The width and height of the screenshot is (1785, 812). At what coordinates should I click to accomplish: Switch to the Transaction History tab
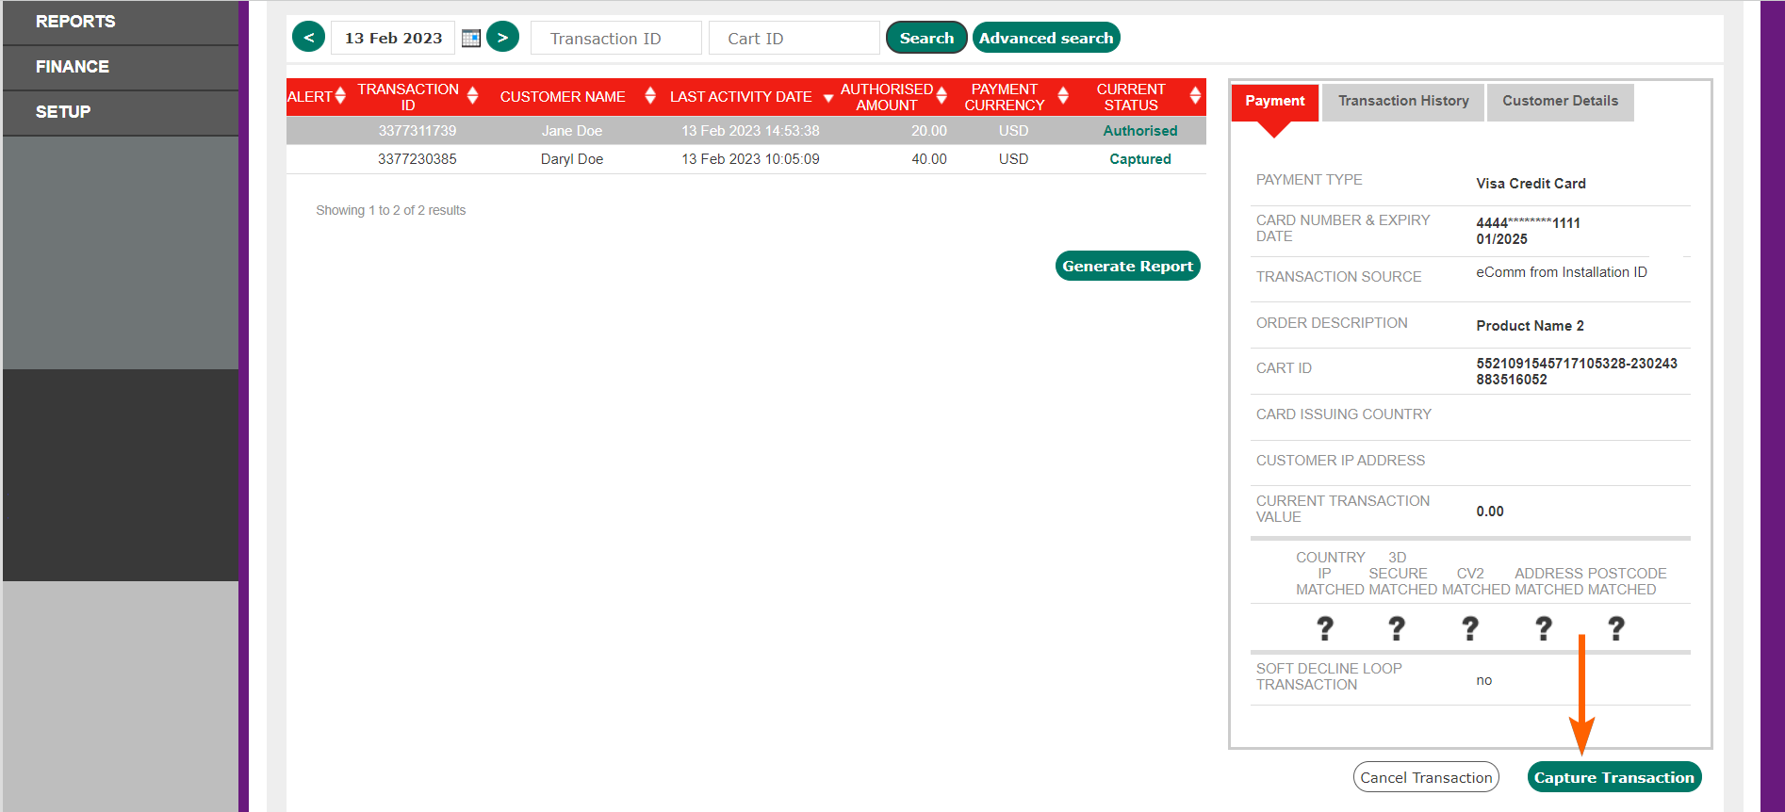(x=1403, y=102)
